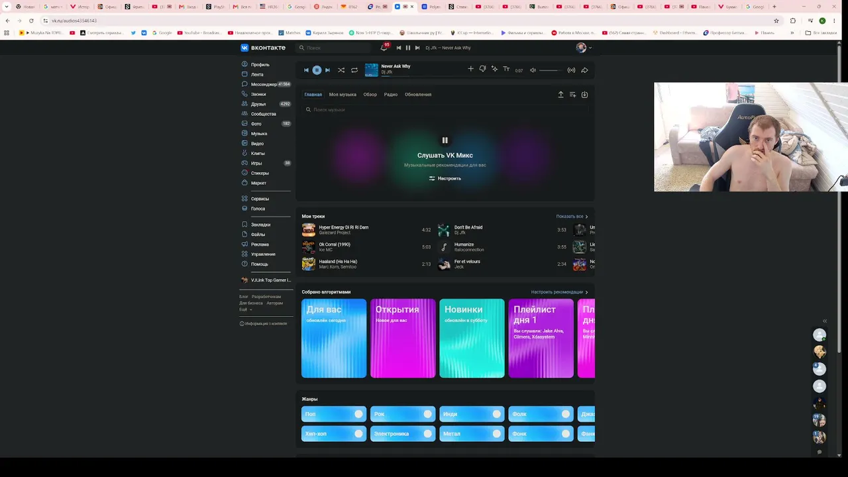Open the profile avatar dropdown menu
848x477 pixels.
[584, 48]
